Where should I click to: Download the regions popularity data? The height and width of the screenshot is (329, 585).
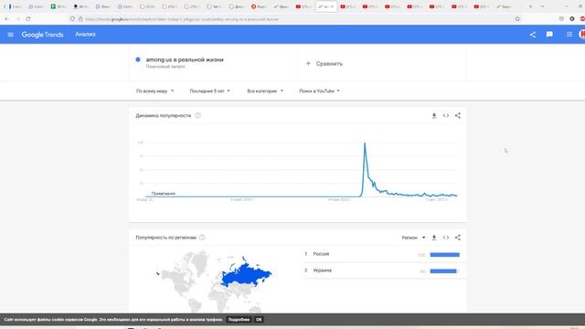(x=434, y=238)
